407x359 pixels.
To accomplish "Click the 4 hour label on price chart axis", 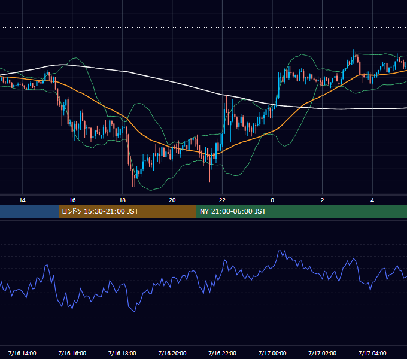I will point(372,200).
